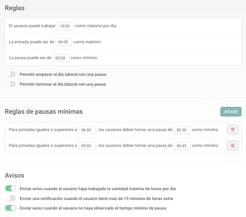Enable ending the workday with a pause
Image resolution: width=246 pixels, height=217 pixels.
coord(11,84)
